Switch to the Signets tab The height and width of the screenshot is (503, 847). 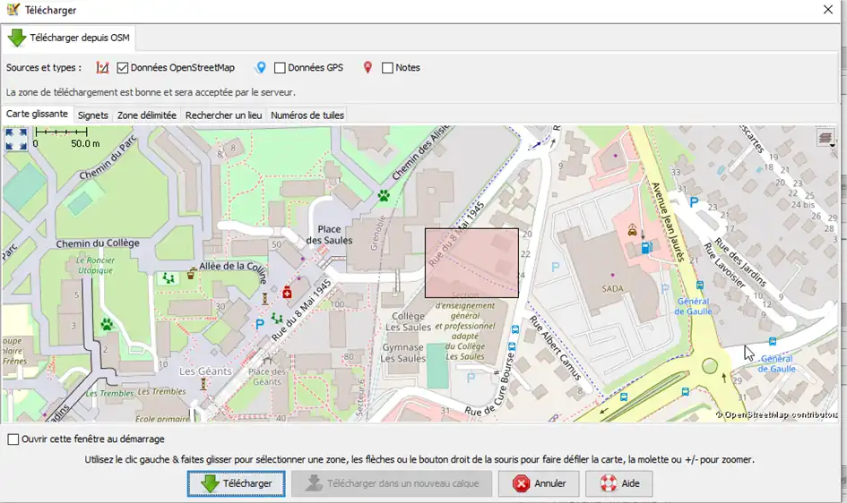[92, 115]
